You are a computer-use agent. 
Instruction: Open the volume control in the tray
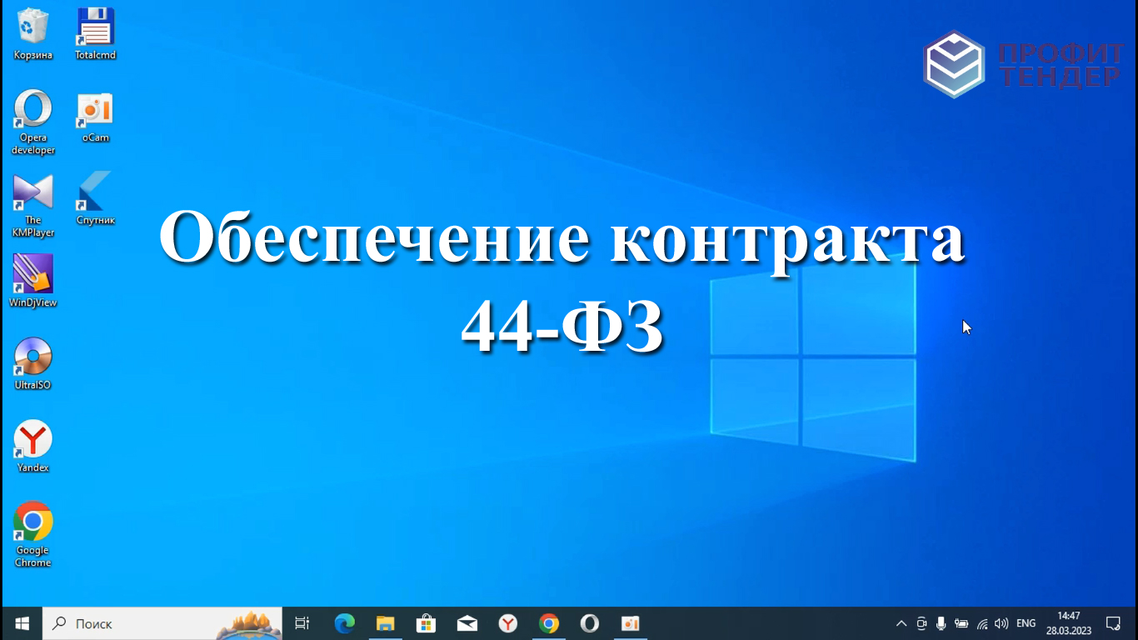tap(1001, 623)
